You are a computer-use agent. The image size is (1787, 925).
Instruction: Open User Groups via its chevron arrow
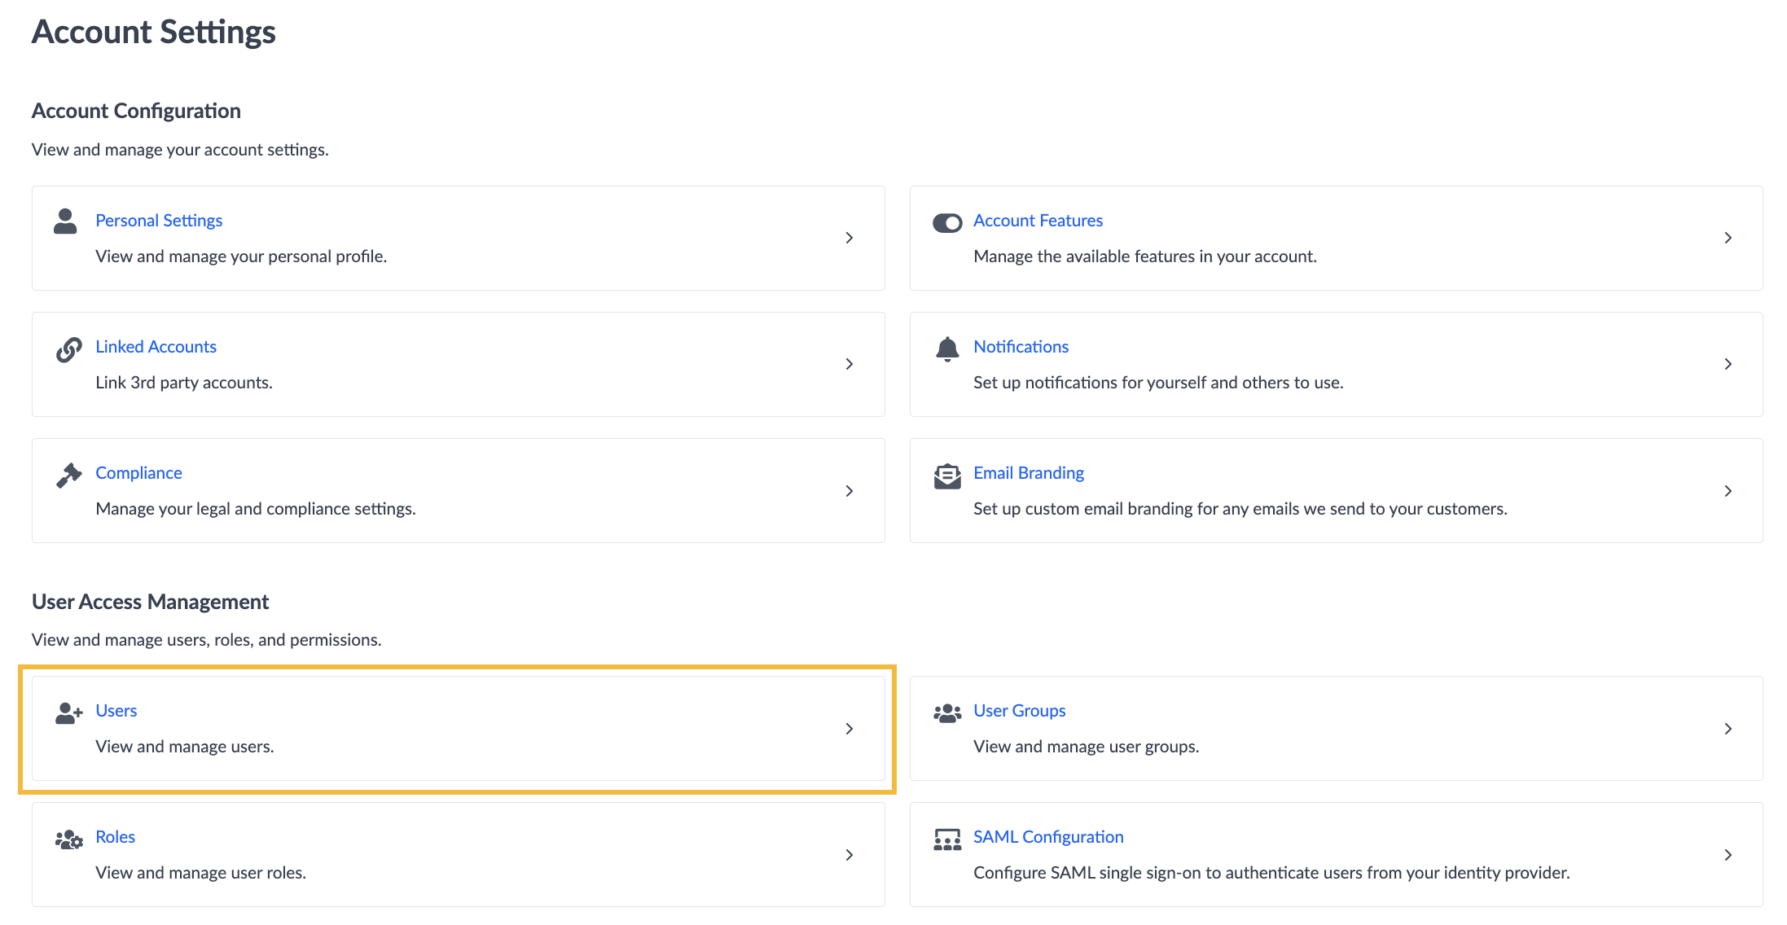coord(1728,729)
